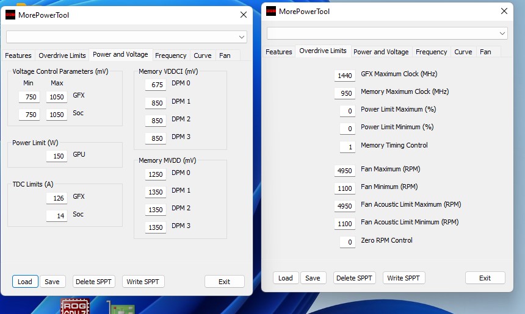Edit GFX minimum voltage field
The image size is (525, 314).
point(29,97)
